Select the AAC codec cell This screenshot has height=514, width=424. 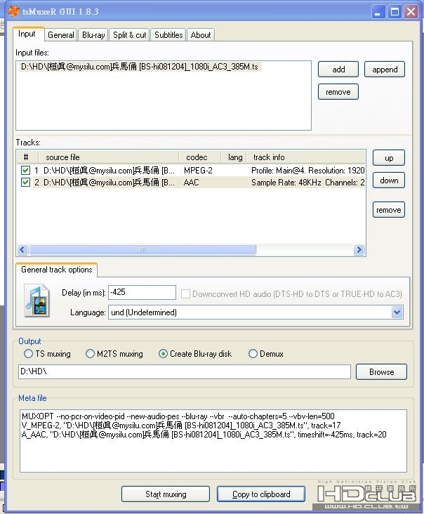[191, 183]
